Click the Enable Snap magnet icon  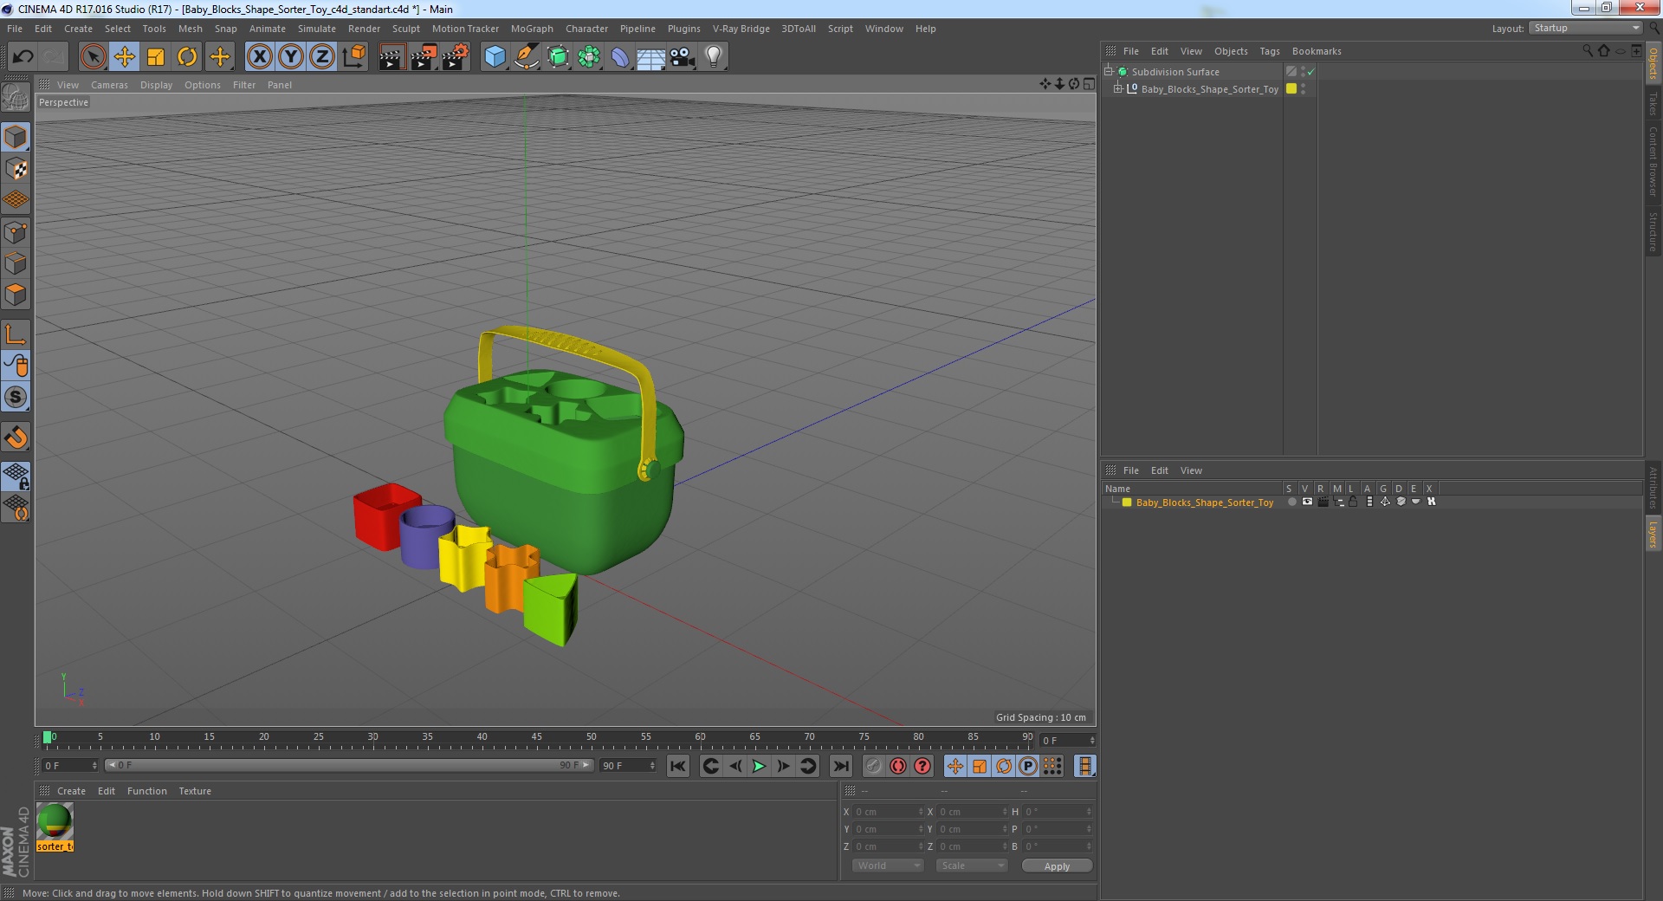point(16,438)
